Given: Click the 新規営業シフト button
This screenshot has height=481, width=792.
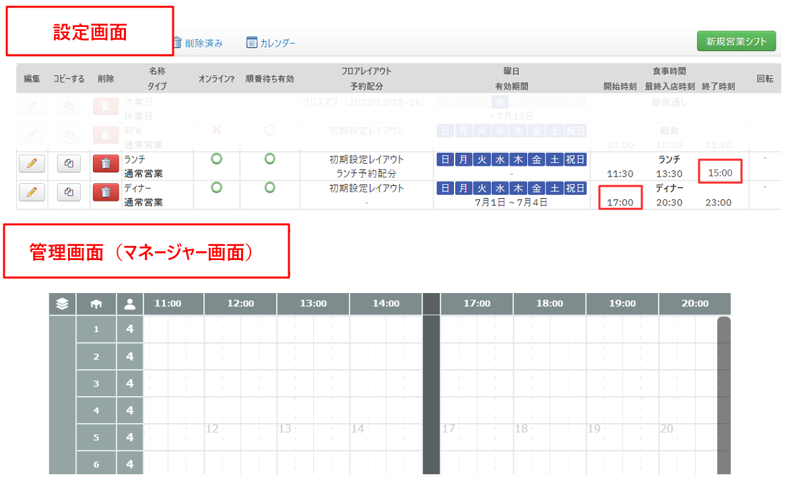Looking at the screenshot, I should point(736,41).
